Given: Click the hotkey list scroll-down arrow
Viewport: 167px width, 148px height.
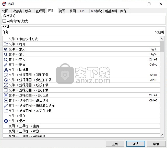Looking at the screenshot, I should point(162,135).
